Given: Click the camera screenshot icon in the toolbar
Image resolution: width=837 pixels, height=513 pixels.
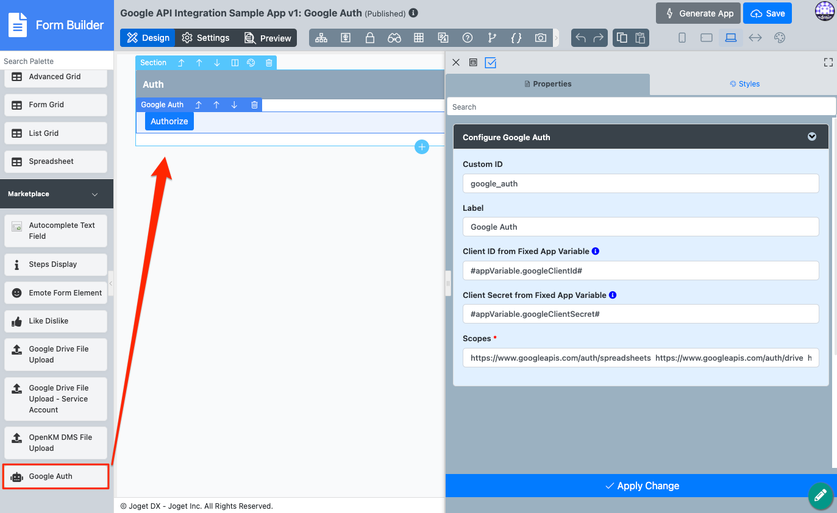Looking at the screenshot, I should coord(541,38).
